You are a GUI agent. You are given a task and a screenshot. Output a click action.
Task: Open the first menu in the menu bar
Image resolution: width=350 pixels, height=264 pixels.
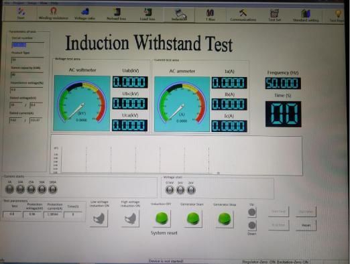point(7,3)
